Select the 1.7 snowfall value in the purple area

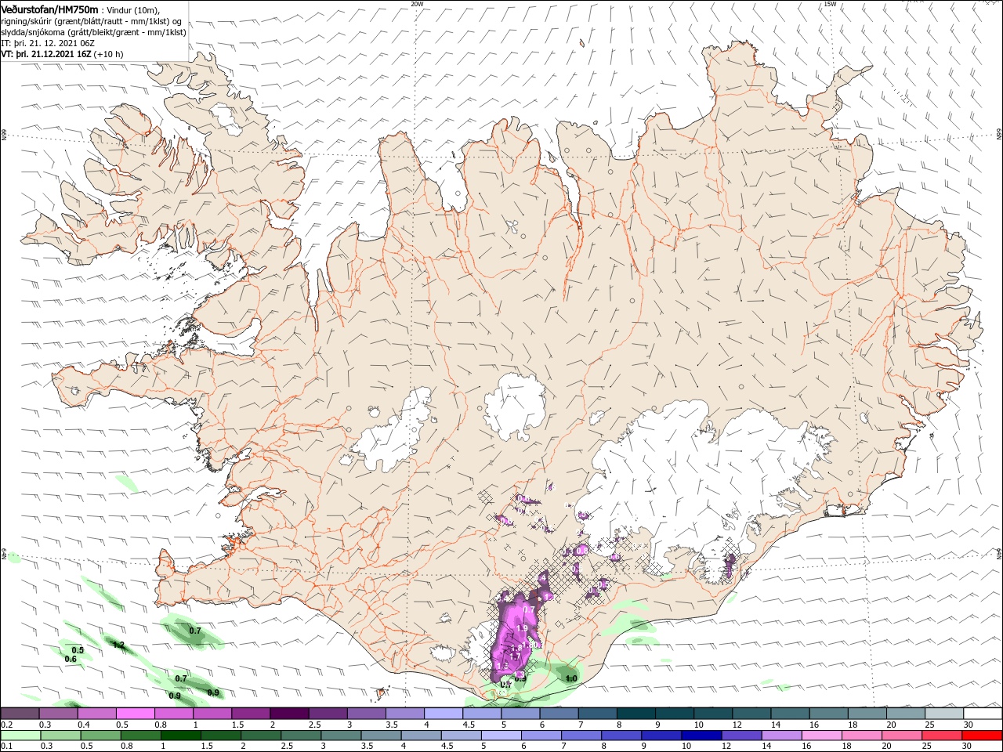coord(516,656)
